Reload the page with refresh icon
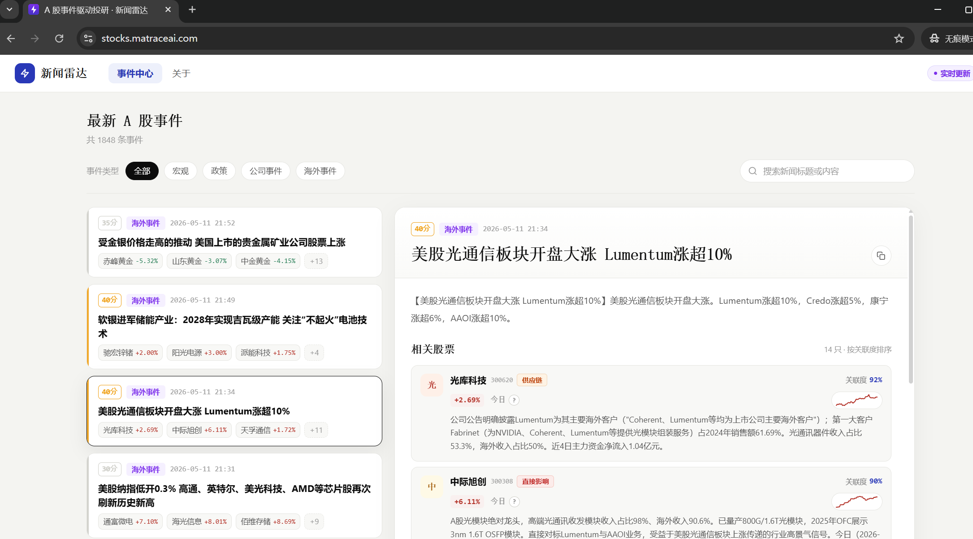The width and height of the screenshot is (973, 539). (x=59, y=39)
